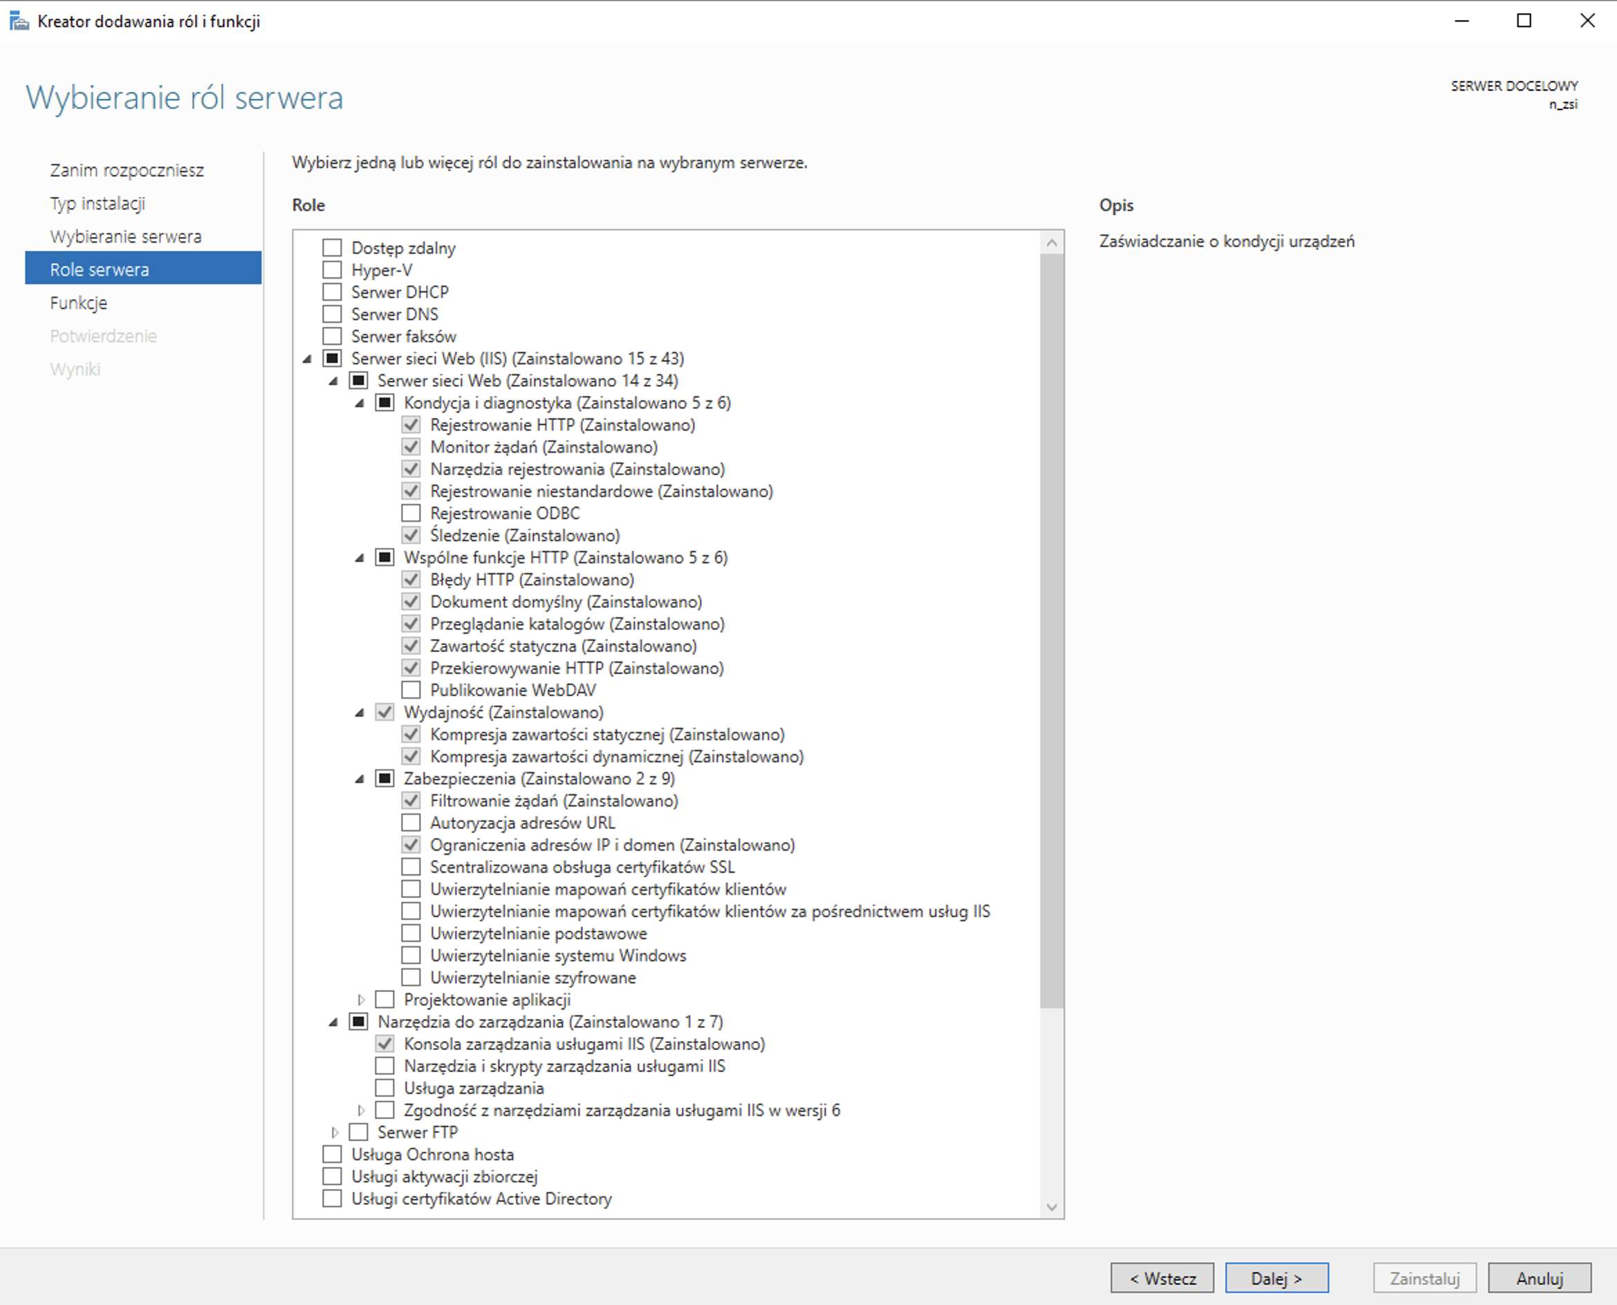Viewport: 1617px width, 1305px height.
Task: Check Uwierzytelnianie podstawowe option
Action: point(411,934)
